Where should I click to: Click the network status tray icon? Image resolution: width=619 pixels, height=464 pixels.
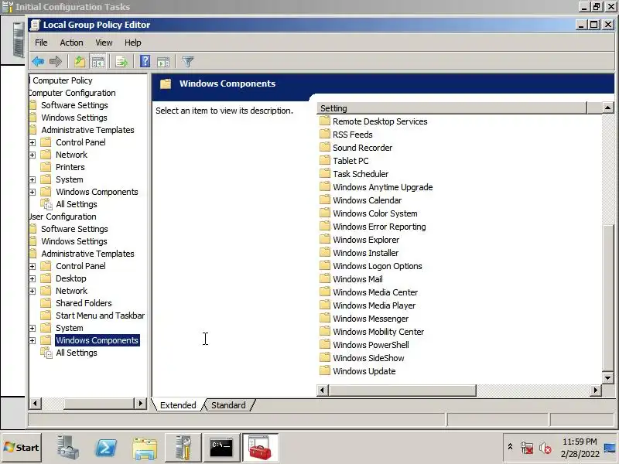tap(527, 448)
